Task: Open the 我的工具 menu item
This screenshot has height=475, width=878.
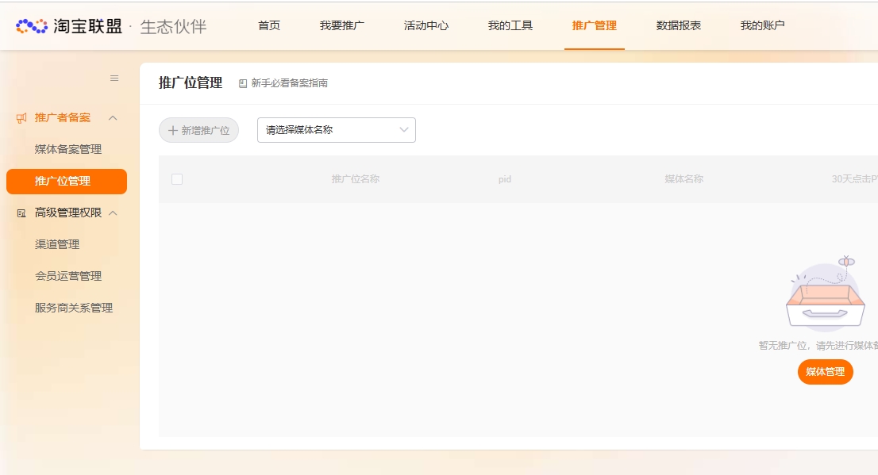Action: coord(510,25)
